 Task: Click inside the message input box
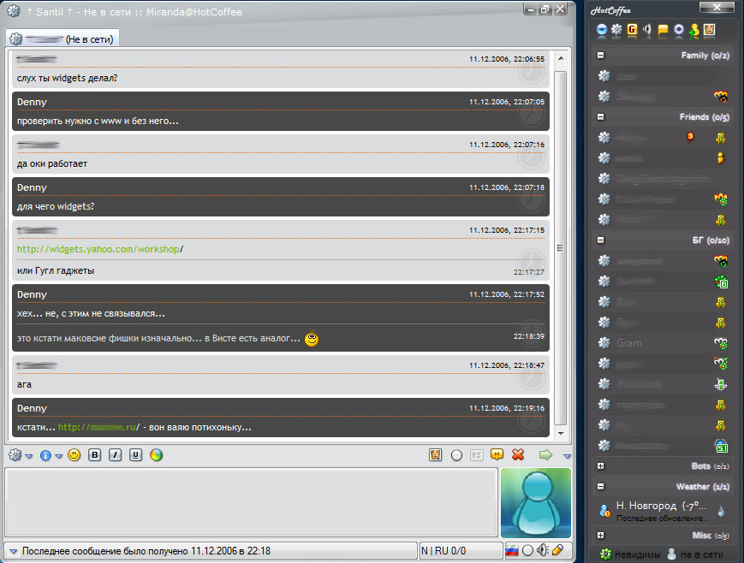[x=252, y=501]
